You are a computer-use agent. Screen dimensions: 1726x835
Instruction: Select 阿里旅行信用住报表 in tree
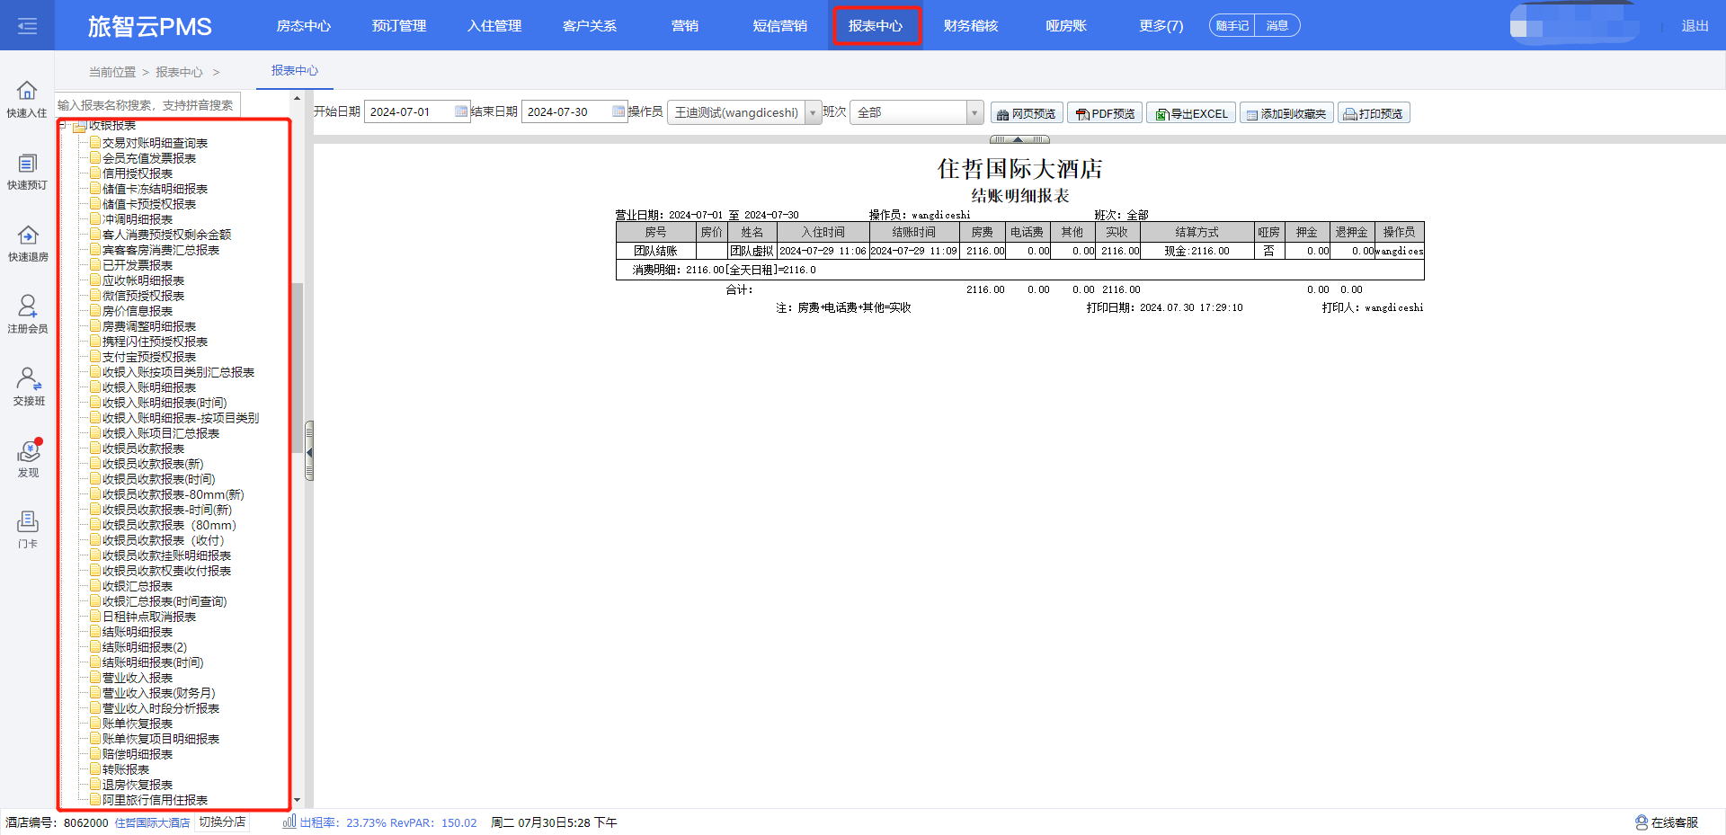click(156, 800)
